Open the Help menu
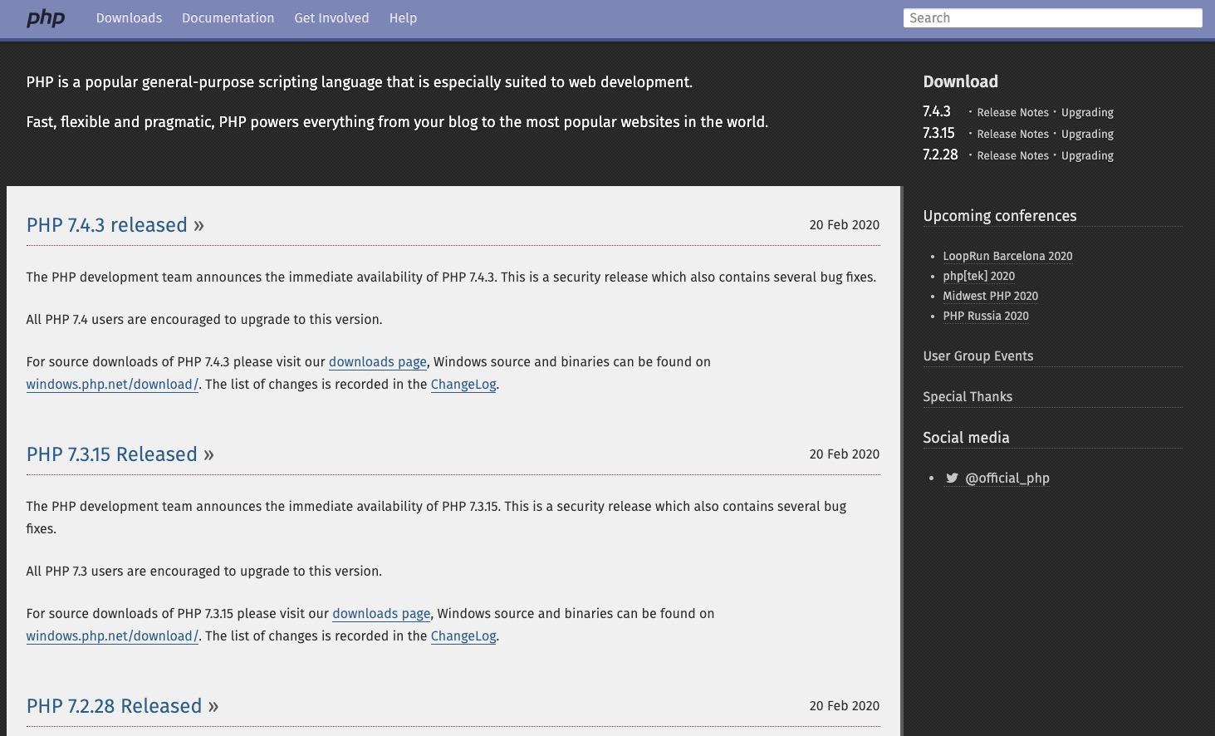 click(403, 17)
